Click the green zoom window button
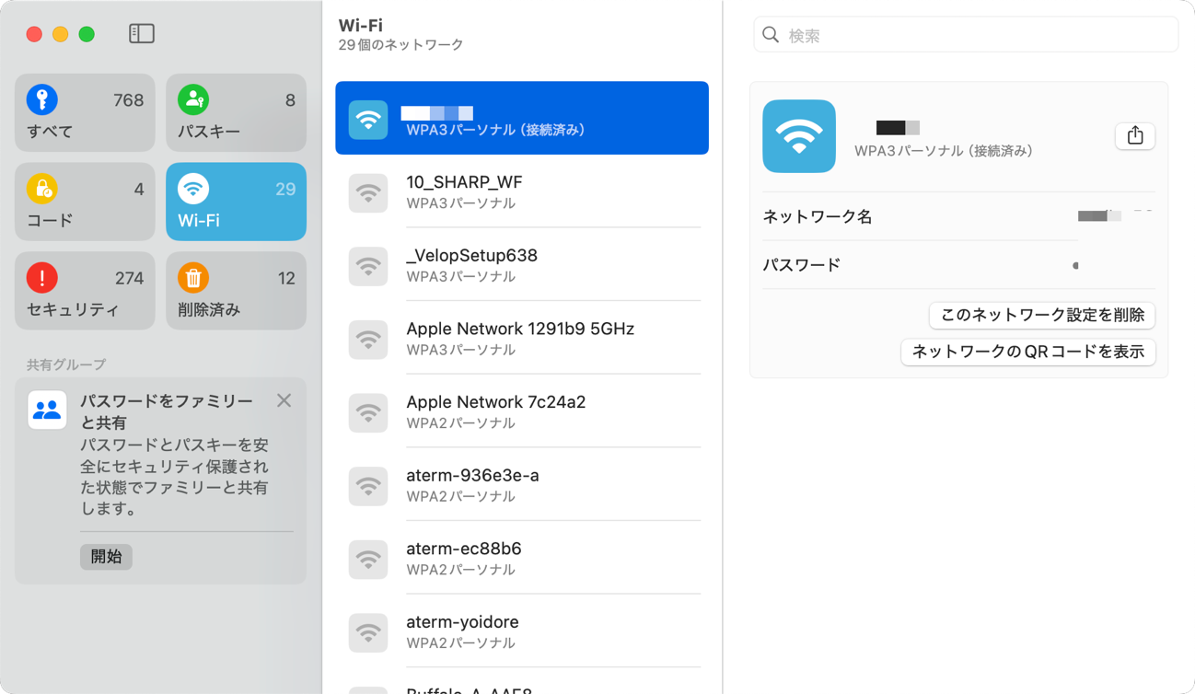 pyautogui.click(x=87, y=34)
